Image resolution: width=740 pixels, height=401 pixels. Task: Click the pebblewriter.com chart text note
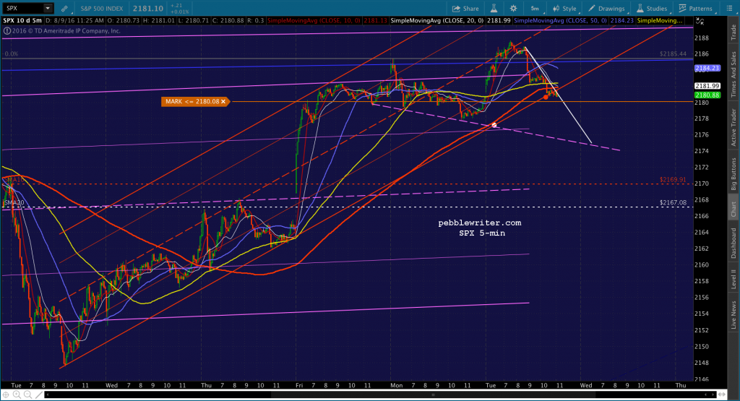[480, 223]
